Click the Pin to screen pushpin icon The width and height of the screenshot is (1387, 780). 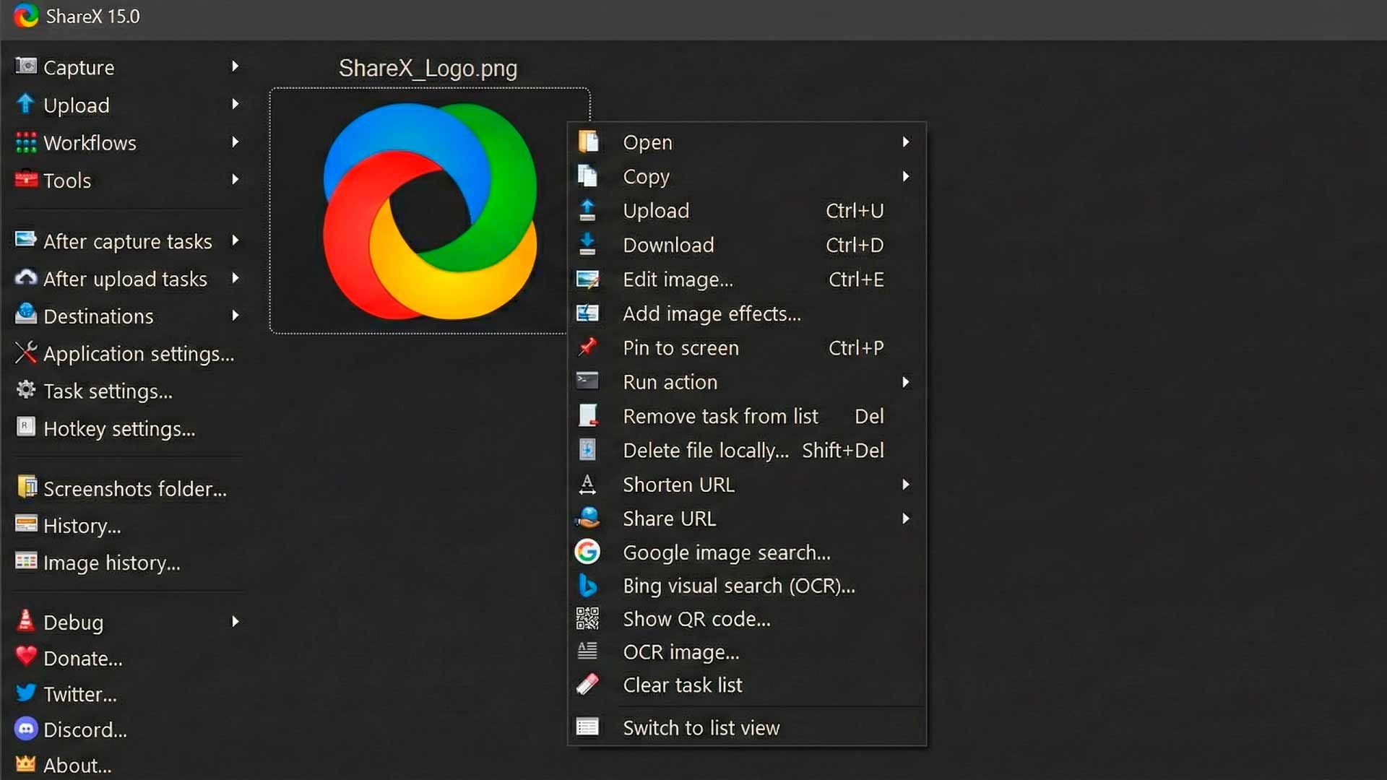point(587,347)
